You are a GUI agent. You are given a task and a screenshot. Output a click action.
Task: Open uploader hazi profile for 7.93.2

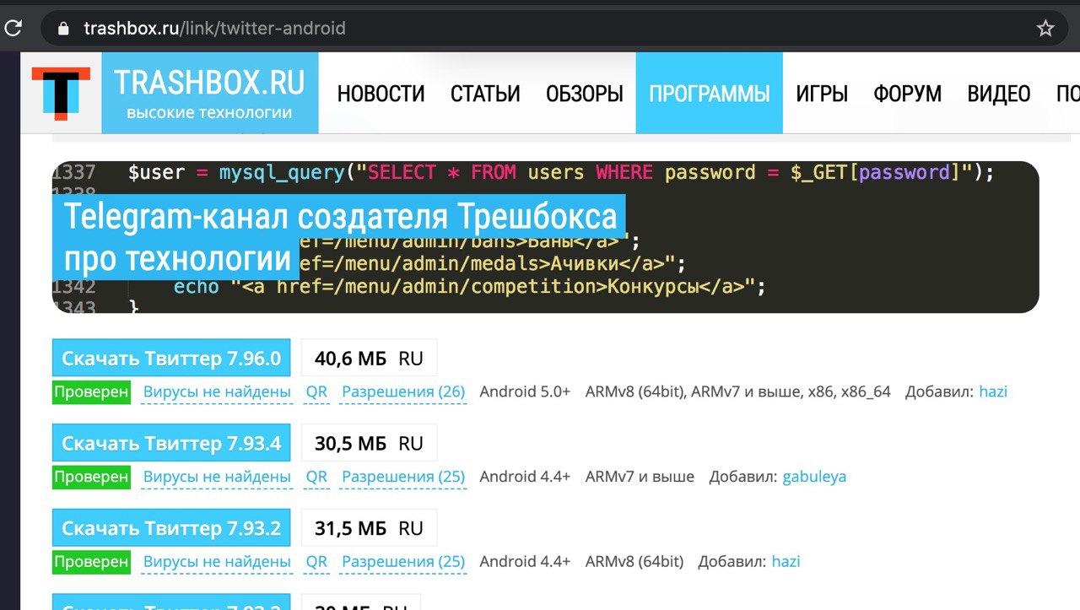[x=786, y=561]
